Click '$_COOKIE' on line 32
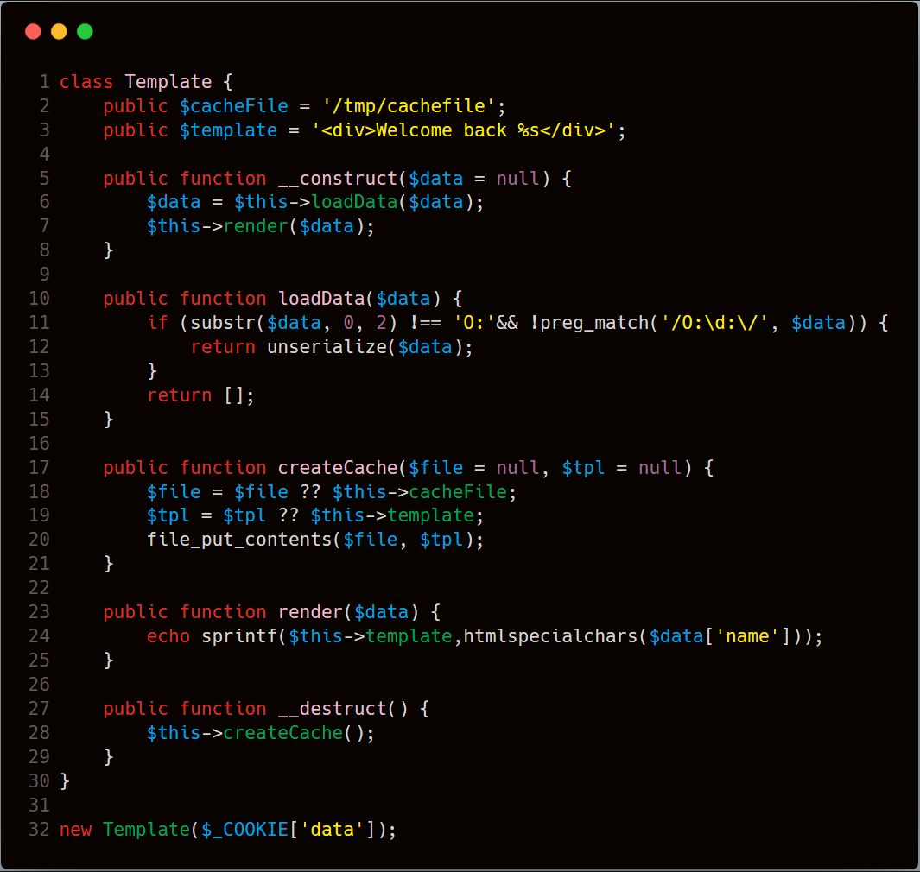This screenshot has height=872, width=920. [244, 829]
